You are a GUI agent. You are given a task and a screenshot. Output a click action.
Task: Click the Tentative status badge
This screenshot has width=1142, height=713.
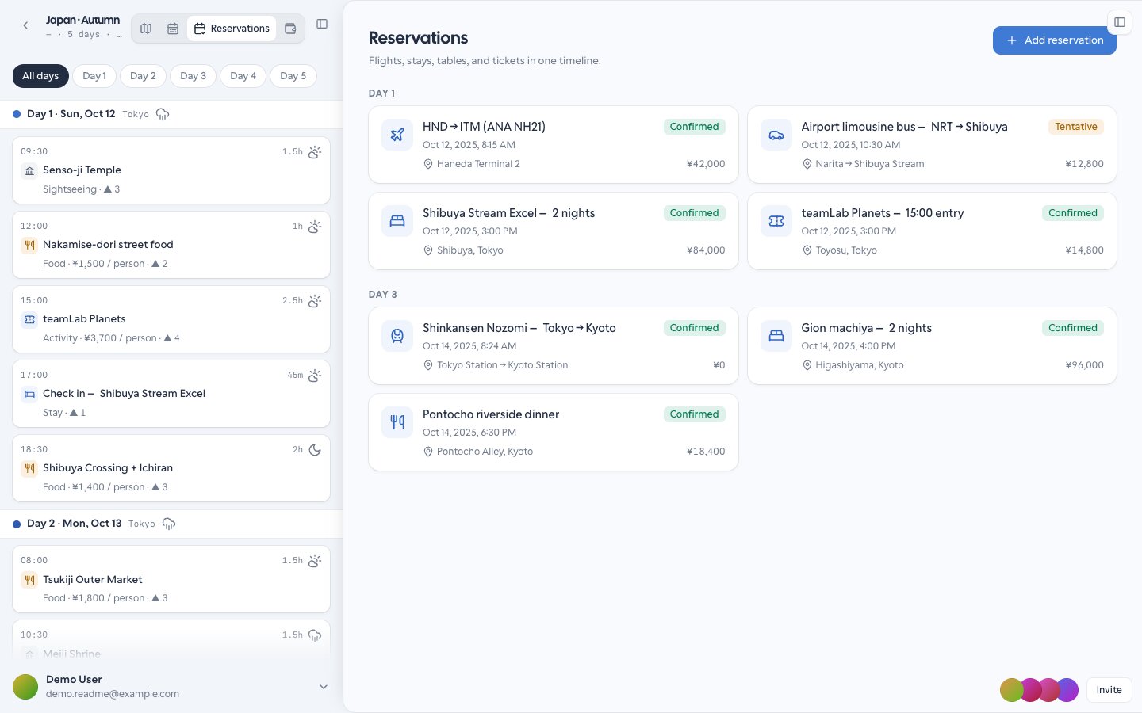click(x=1076, y=127)
